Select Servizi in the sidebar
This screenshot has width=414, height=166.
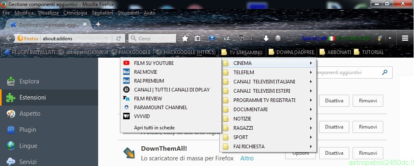(x=49, y=162)
